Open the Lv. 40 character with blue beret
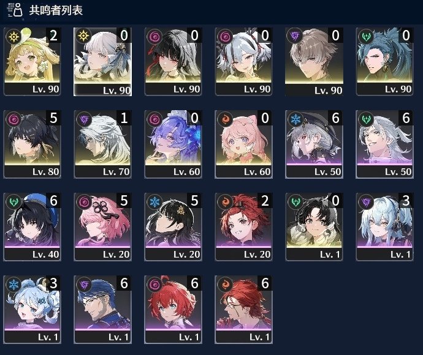The height and width of the screenshot is (355, 423). (x=32, y=227)
